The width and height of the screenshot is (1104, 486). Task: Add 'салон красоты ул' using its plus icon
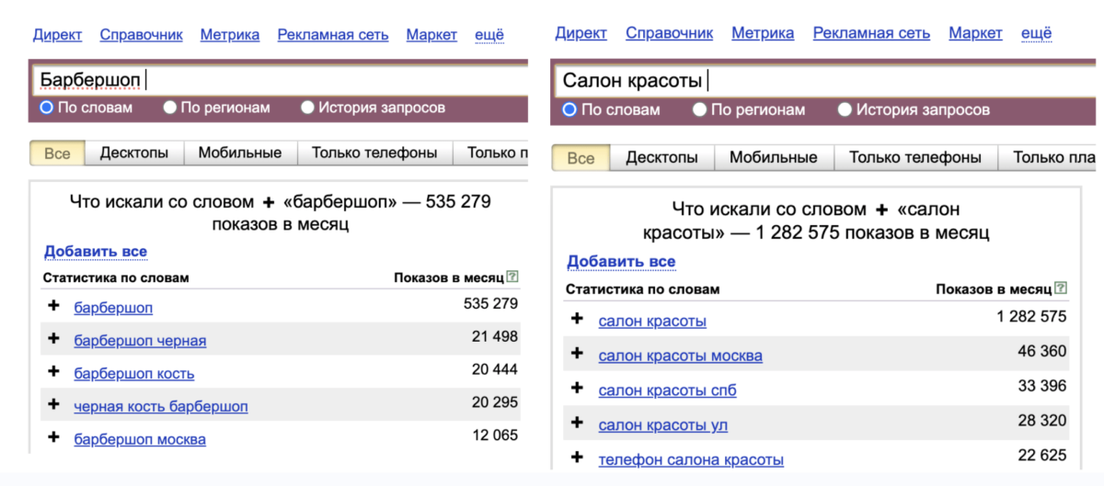click(x=577, y=423)
